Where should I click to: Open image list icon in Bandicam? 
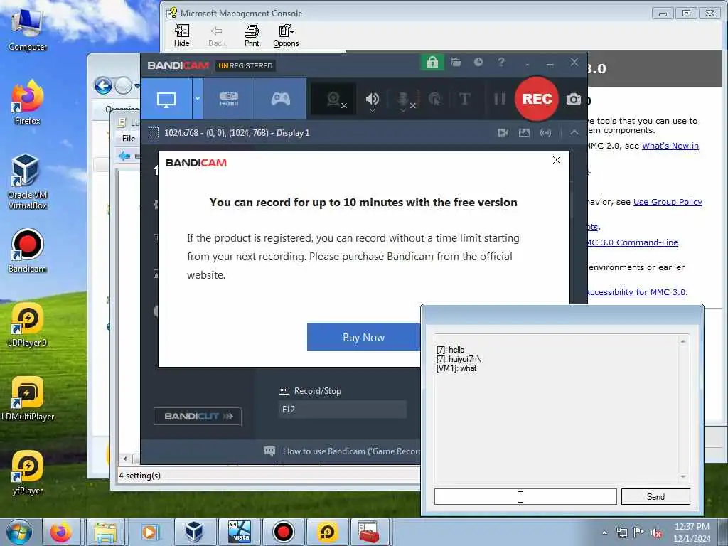[524, 133]
